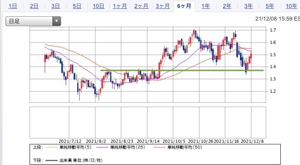Choose the 3年 chart tab
Image resolution: width=300 pixels, height=165 pixels.
point(248,6)
